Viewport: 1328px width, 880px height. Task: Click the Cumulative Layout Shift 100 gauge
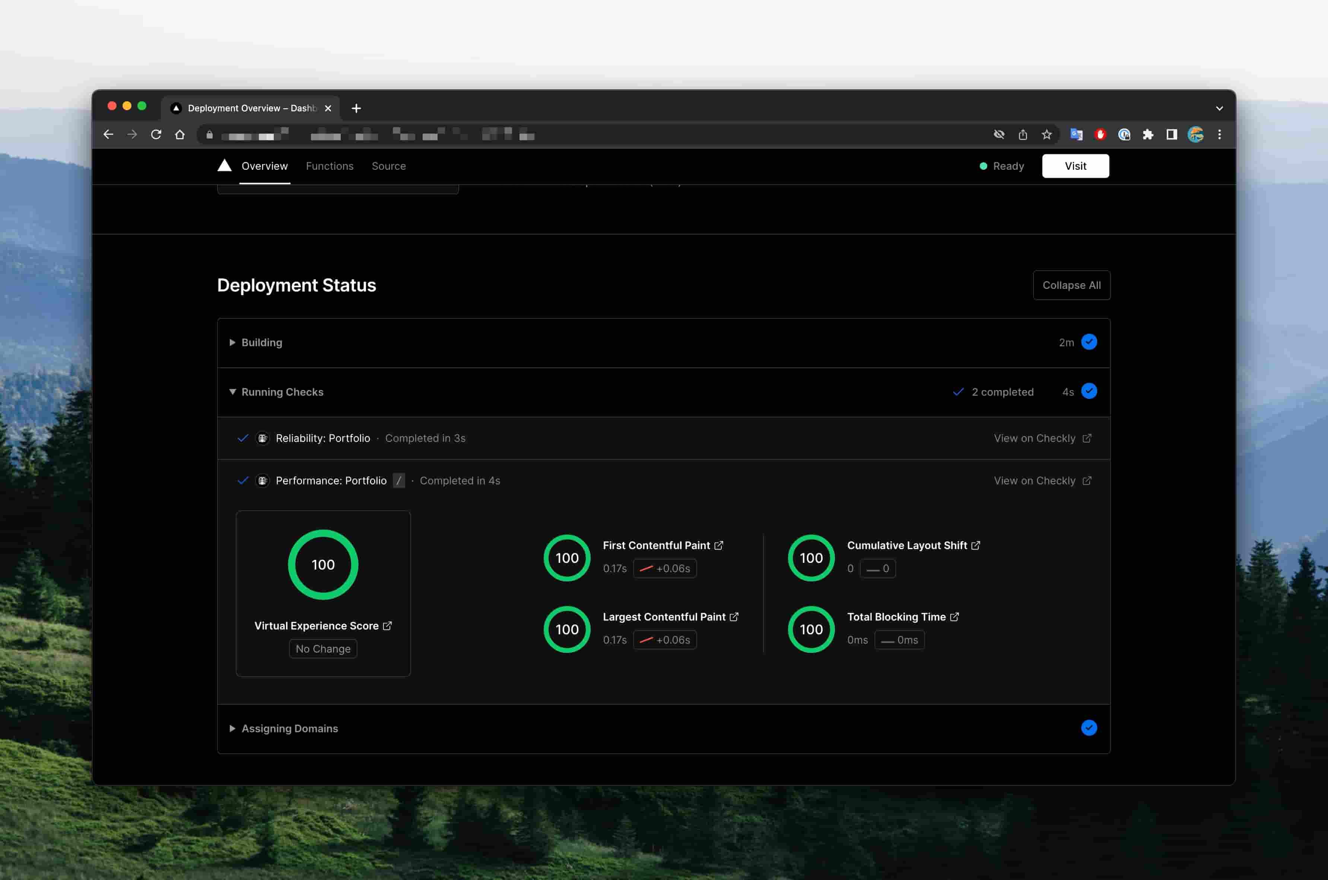point(811,558)
